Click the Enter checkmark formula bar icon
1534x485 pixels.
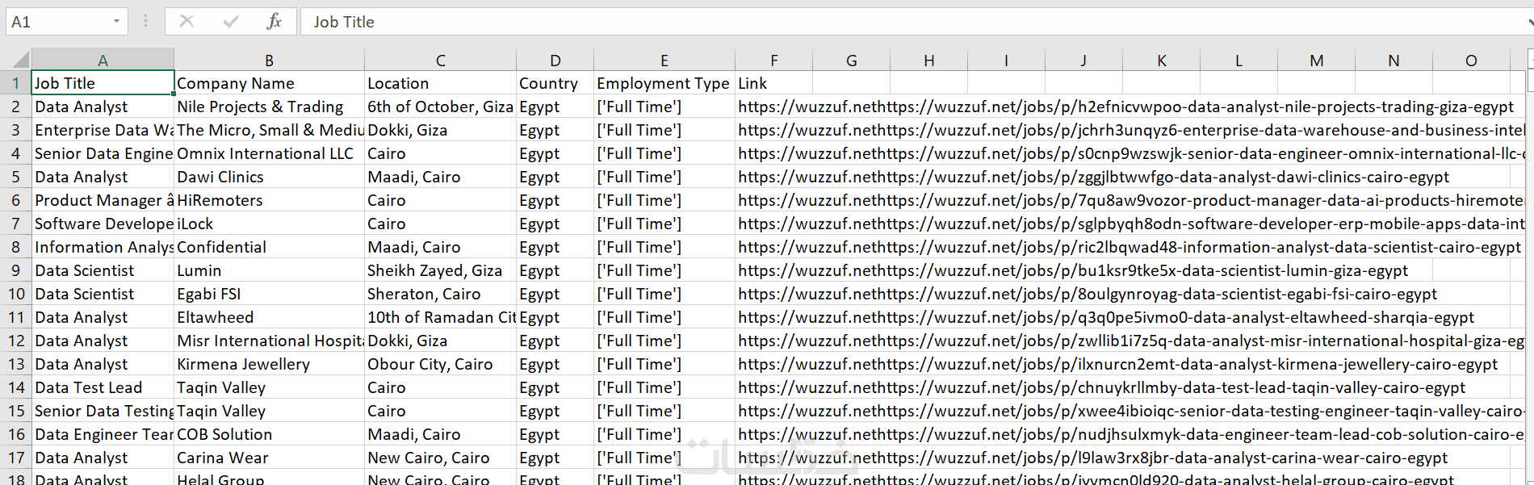click(x=231, y=21)
